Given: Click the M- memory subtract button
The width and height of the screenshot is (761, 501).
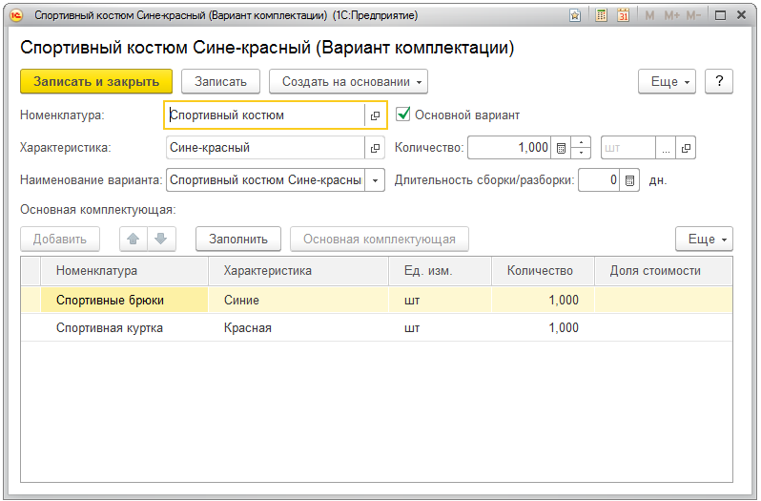Looking at the screenshot, I should click(x=693, y=15).
